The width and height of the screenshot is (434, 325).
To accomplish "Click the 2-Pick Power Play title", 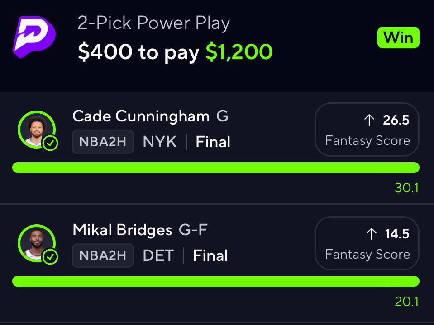I will click(x=154, y=23).
